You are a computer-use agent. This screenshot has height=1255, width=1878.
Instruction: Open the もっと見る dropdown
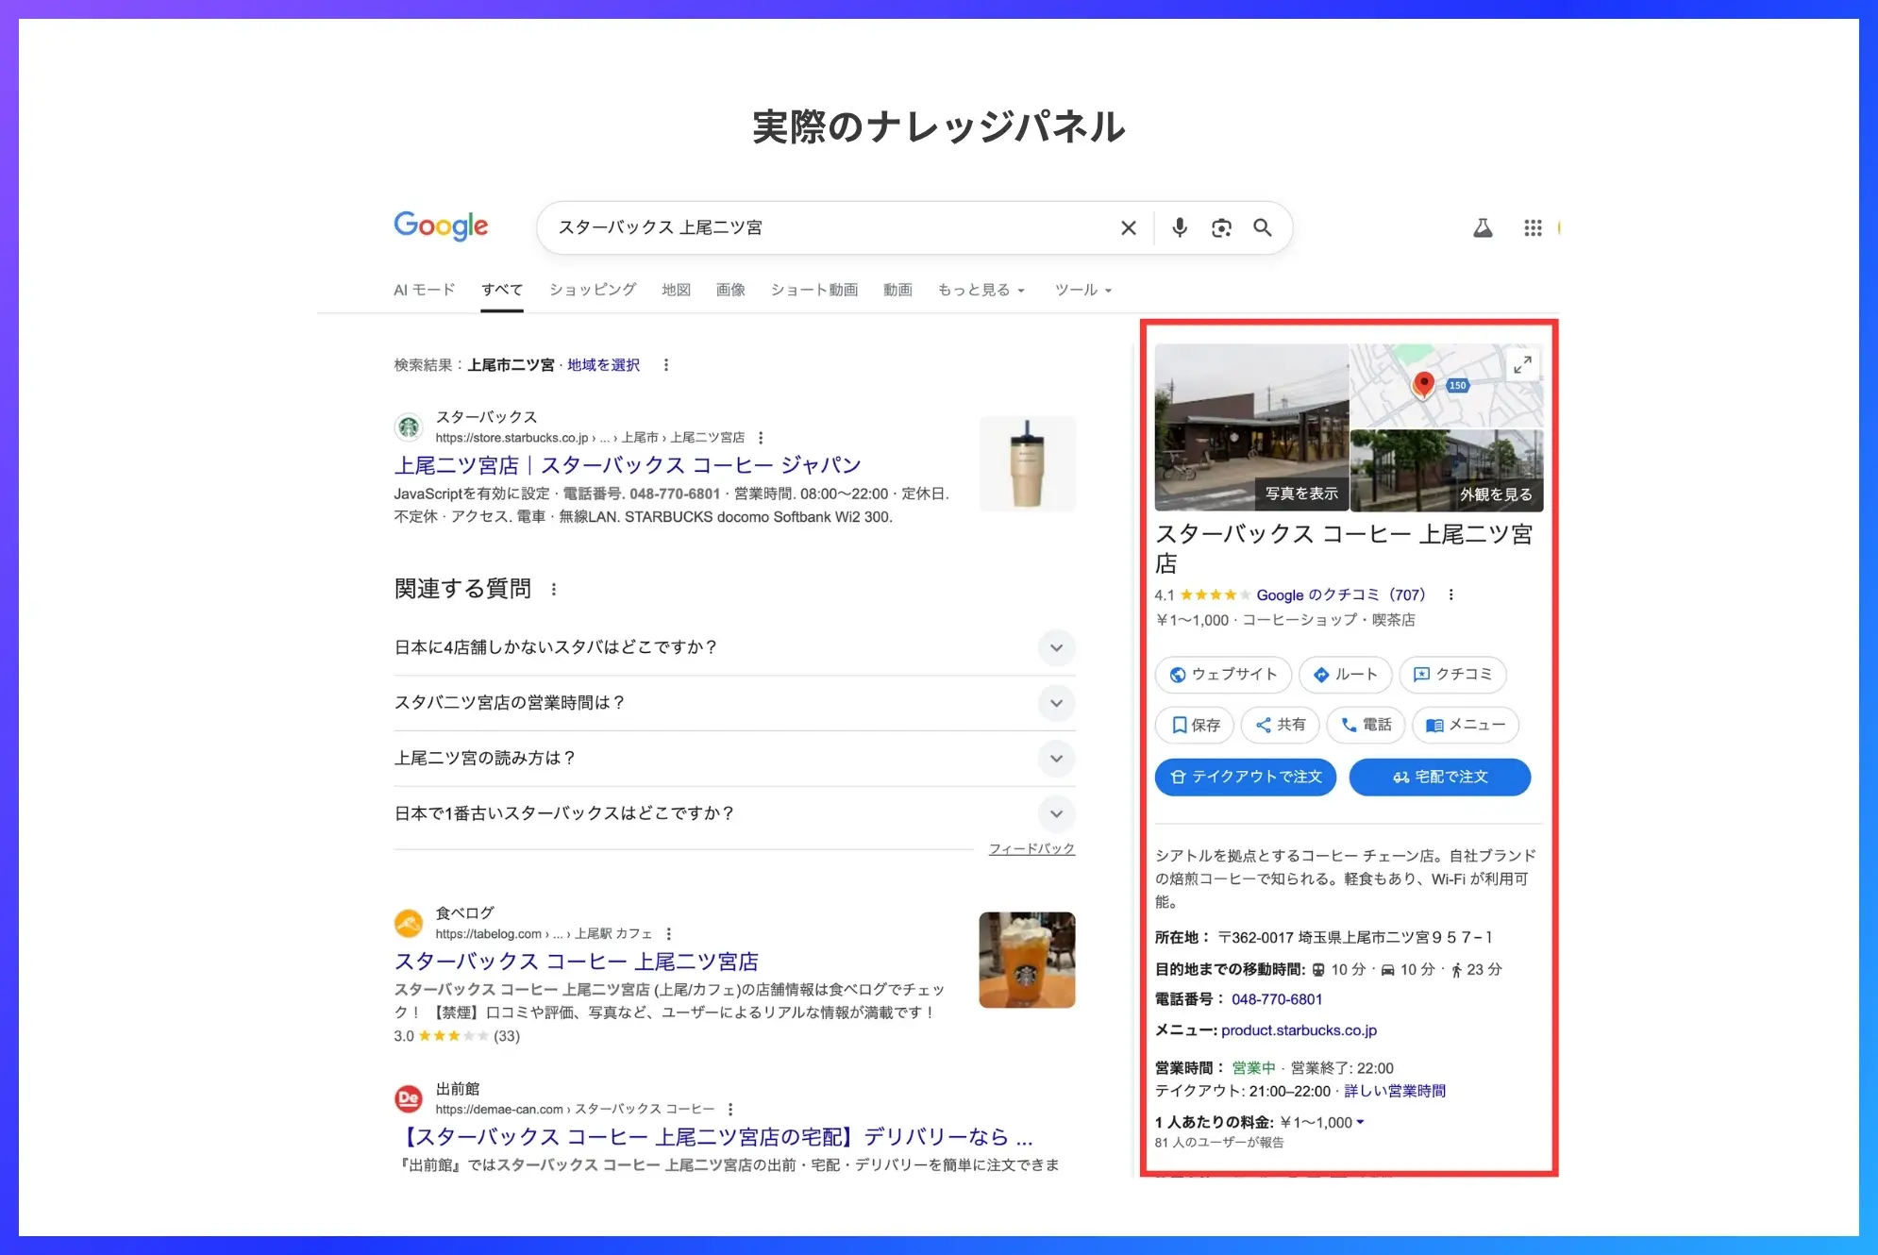pos(981,290)
